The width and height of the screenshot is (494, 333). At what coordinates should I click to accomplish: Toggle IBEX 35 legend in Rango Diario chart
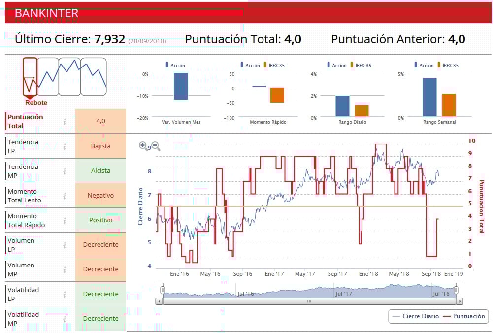pos(361,65)
